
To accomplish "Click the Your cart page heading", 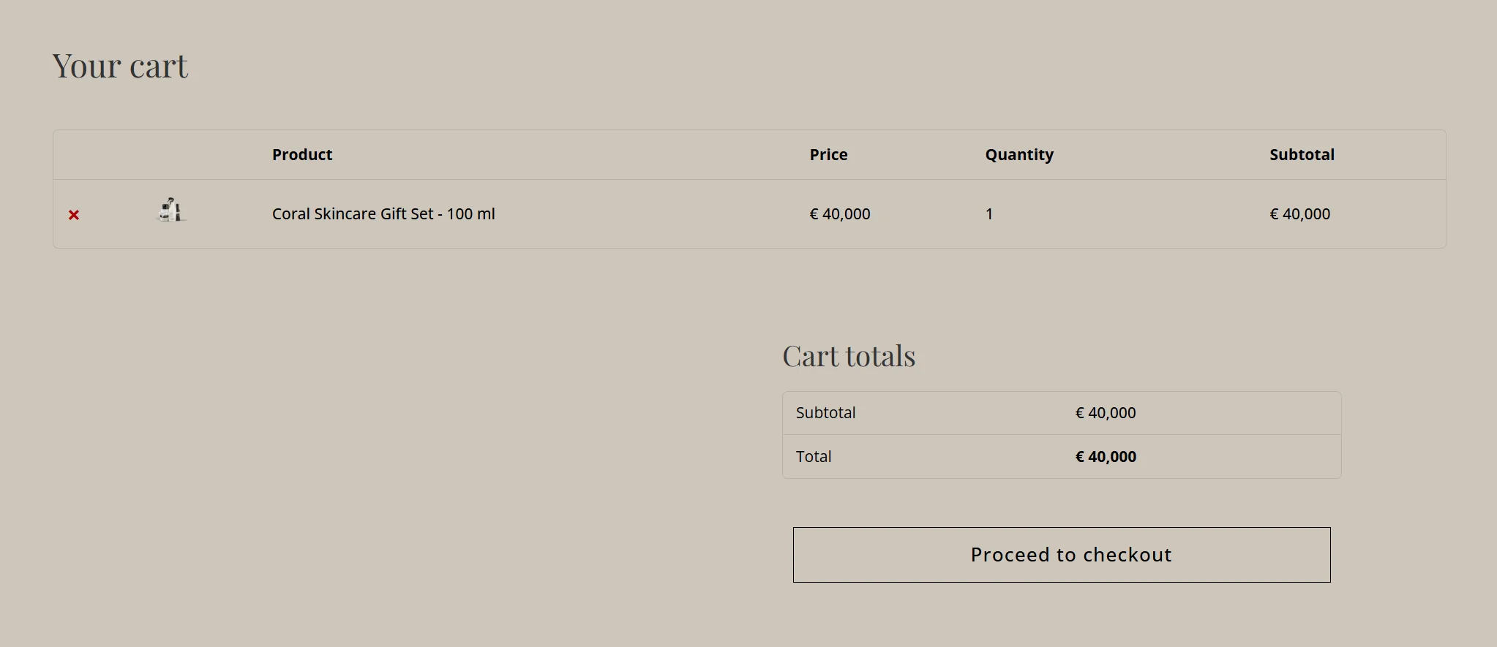I will [121, 67].
